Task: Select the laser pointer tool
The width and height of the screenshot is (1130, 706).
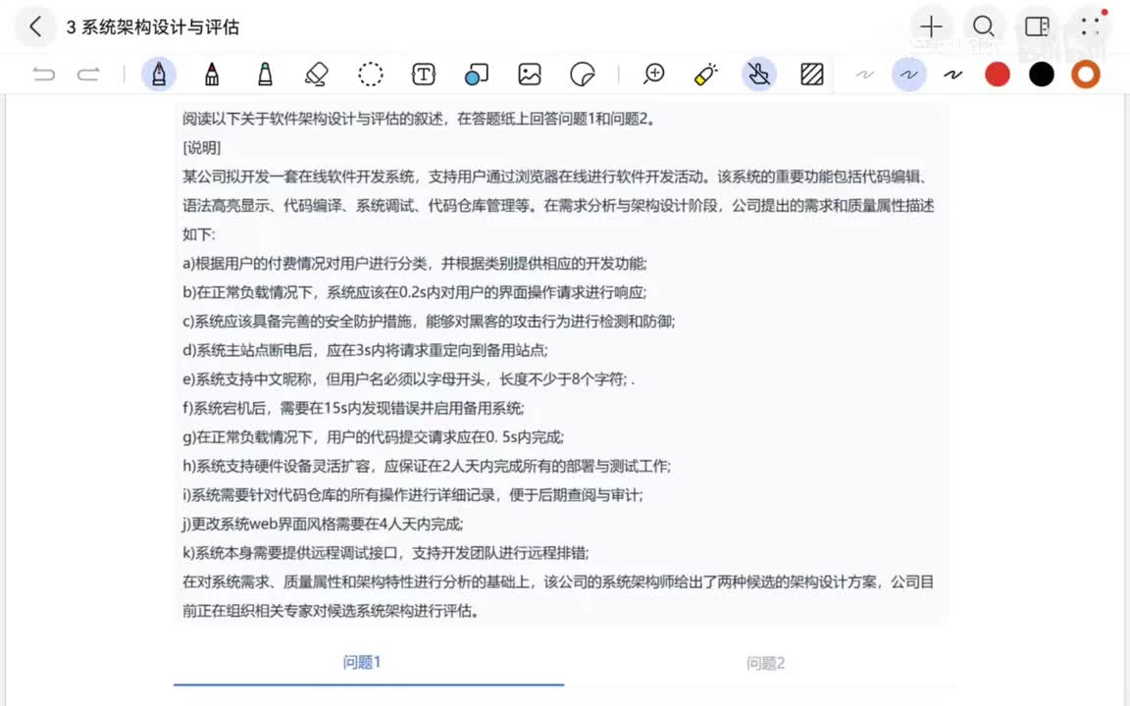Action: 706,75
